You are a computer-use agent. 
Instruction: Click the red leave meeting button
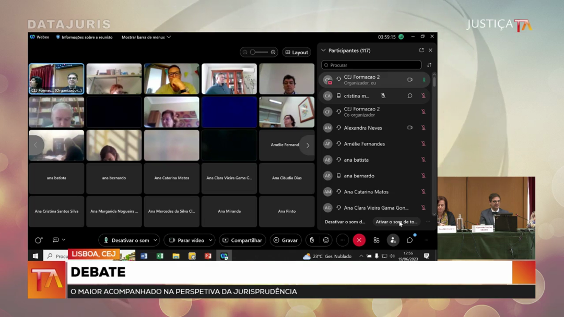(359, 240)
